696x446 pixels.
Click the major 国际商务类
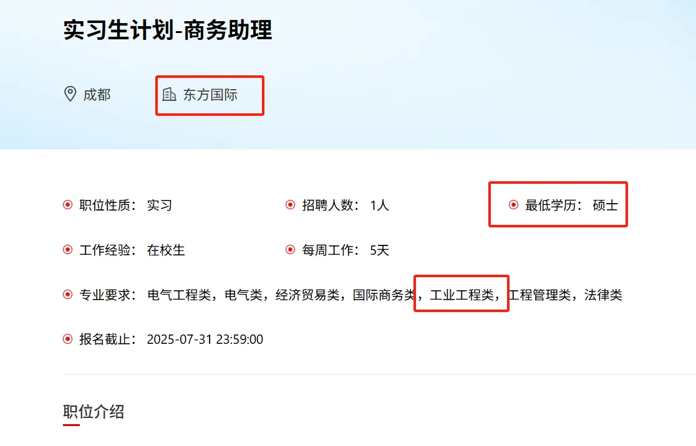pos(384,295)
